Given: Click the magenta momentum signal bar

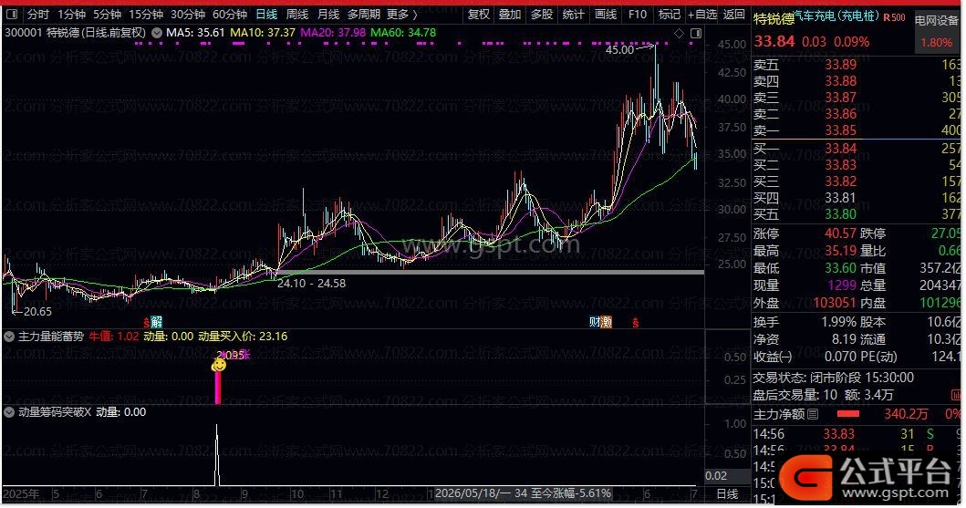Looking at the screenshot, I should pos(217,388).
